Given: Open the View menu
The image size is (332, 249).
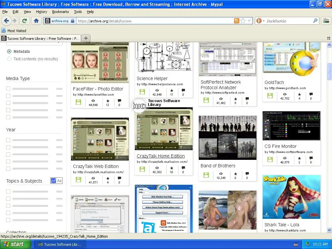Looking at the screenshot, I should pyautogui.click(x=27, y=12).
